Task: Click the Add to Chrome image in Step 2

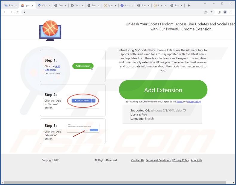Action: click(83, 100)
